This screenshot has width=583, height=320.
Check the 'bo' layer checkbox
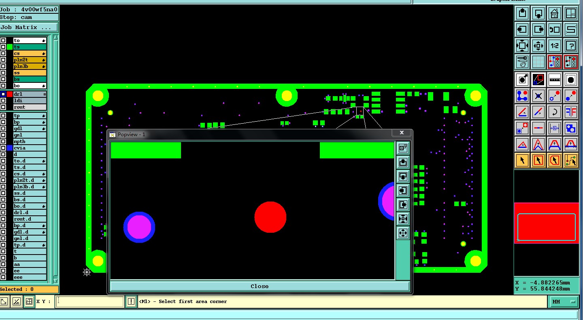[3, 86]
